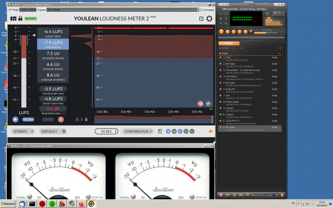Viewport: 333px width, 208px height.
Task: Select playlist entry 4. POP RADIO
Action: point(250,78)
